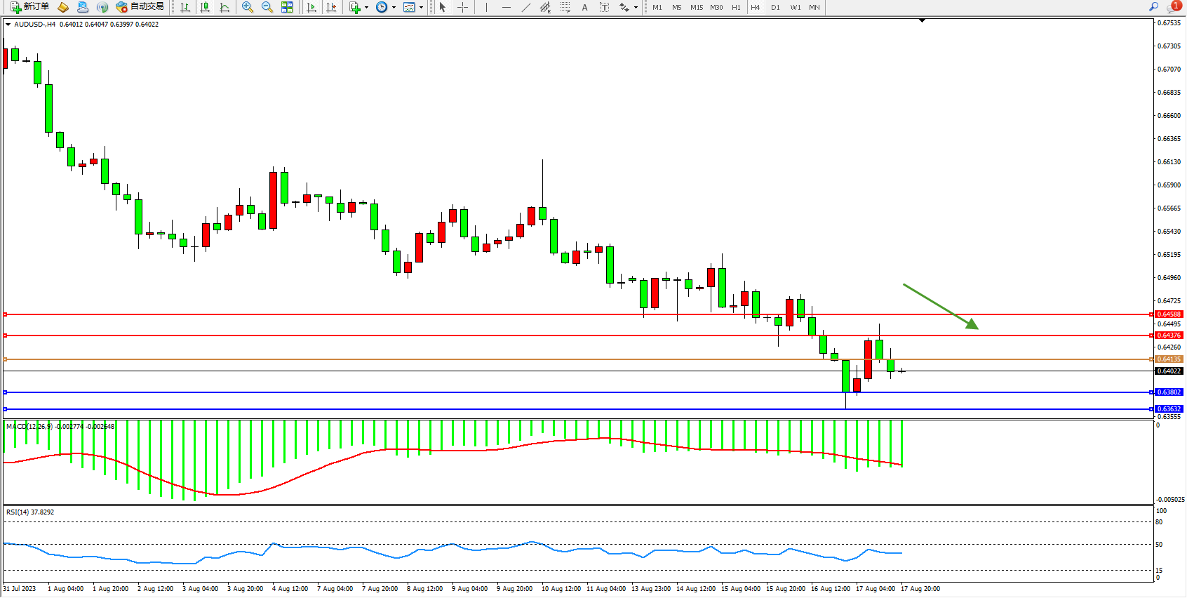
Task: Open the chat notifications icon
Action: (1172, 7)
